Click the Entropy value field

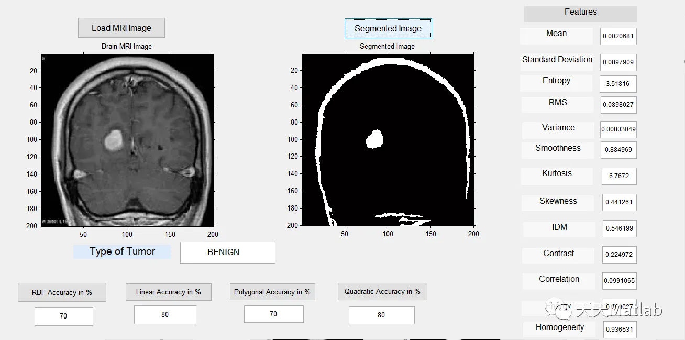618,84
